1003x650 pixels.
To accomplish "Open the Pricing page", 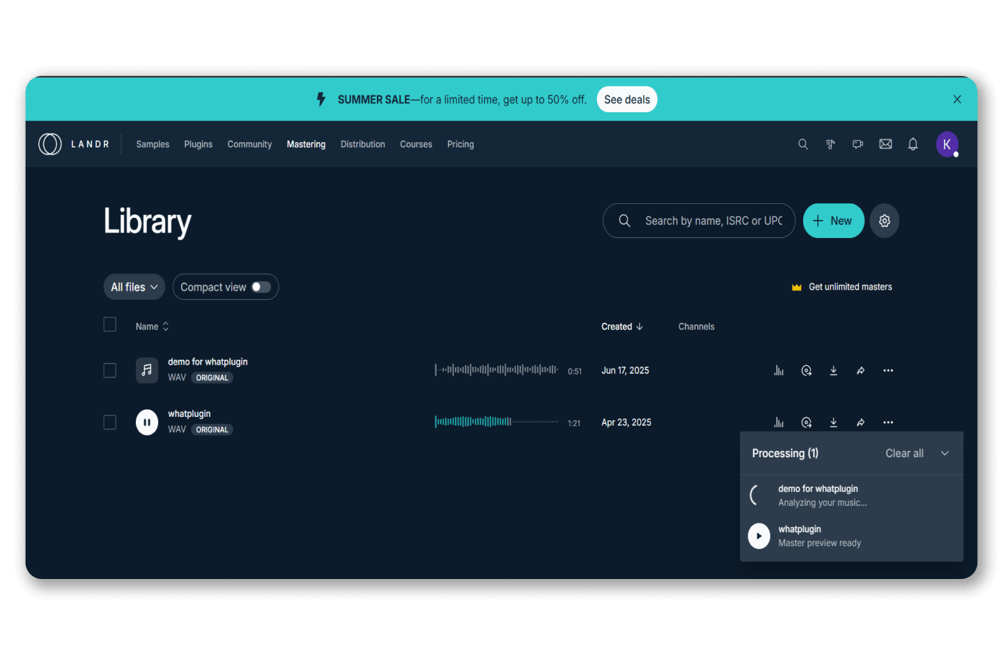I will [x=460, y=144].
